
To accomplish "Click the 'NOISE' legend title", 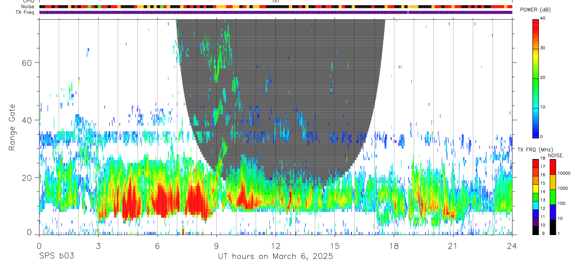I will pos(556,155).
